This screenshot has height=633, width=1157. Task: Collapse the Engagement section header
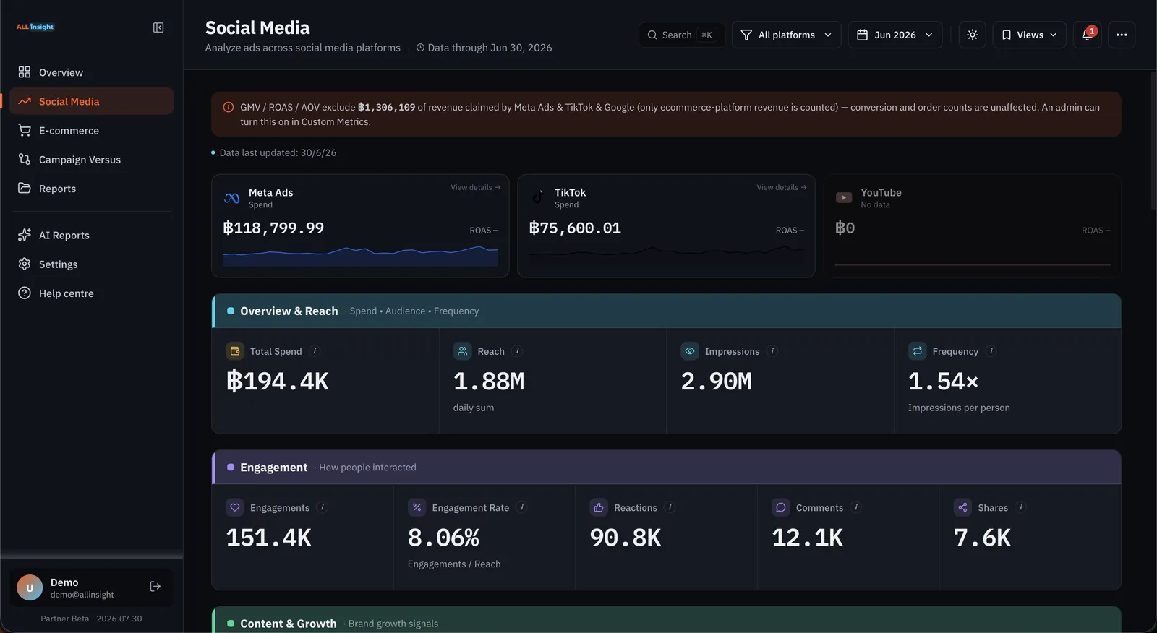666,468
